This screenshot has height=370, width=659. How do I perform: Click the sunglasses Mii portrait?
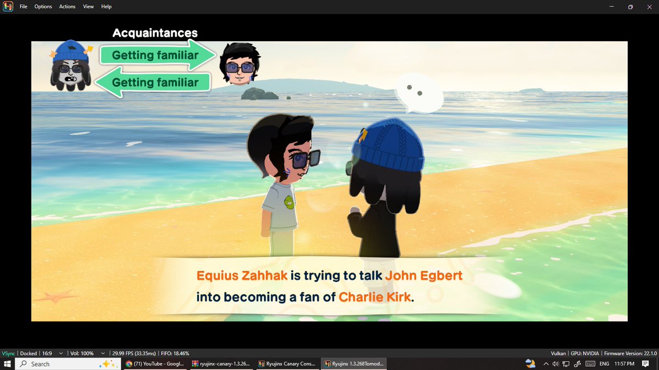(240, 64)
